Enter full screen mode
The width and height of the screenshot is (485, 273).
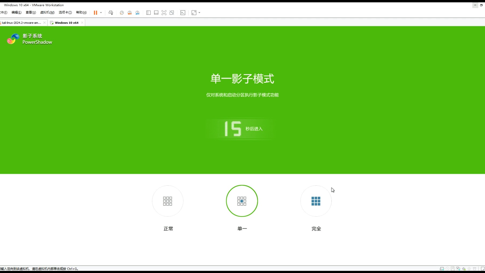[x=164, y=13]
